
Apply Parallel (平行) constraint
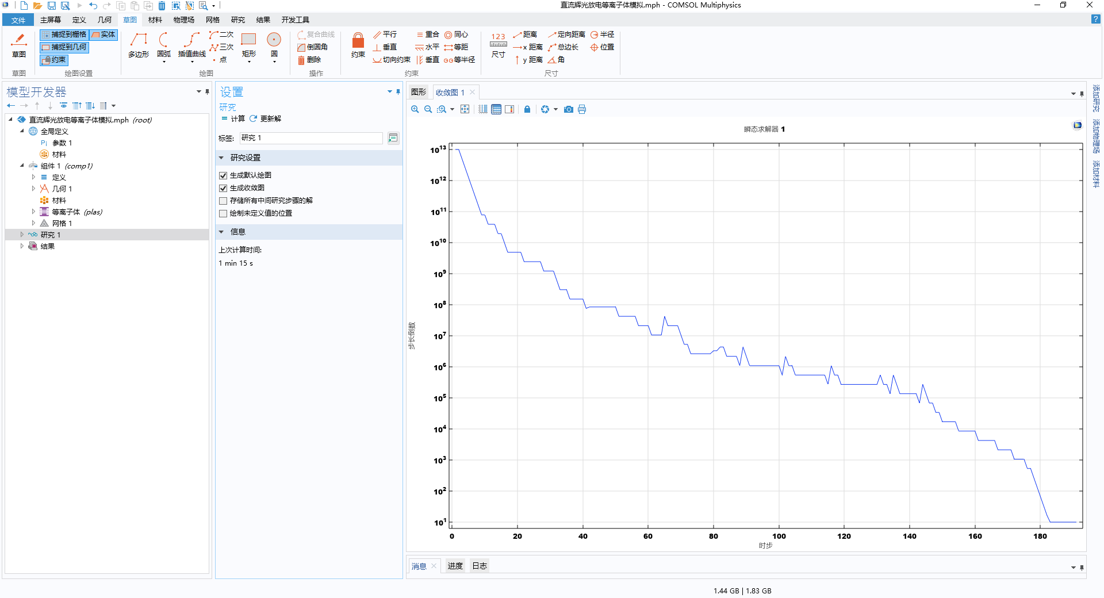[x=385, y=34]
